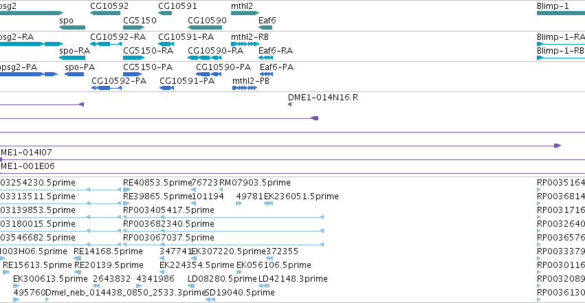The width and height of the screenshot is (585, 303).
Task: Select the spo gene label
Action: click(67, 21)
